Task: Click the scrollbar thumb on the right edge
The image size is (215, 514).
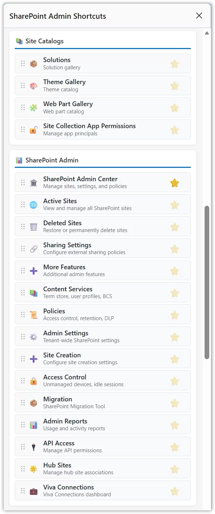Action: [x=207, y=285]
